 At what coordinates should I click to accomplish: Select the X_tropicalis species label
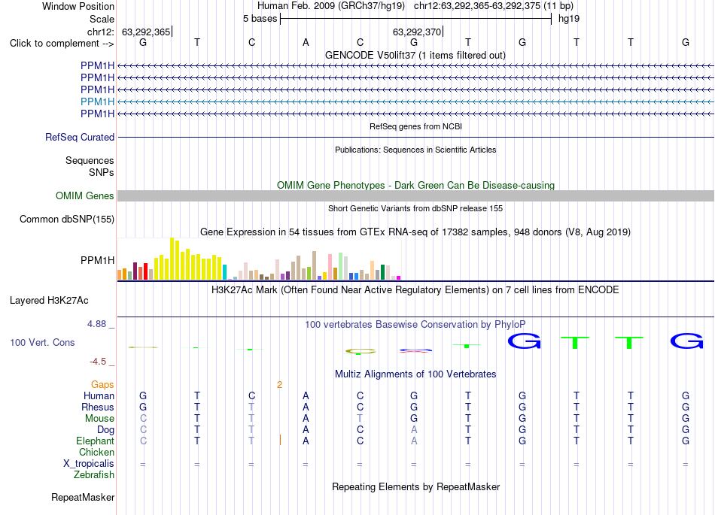coord(89,464)
